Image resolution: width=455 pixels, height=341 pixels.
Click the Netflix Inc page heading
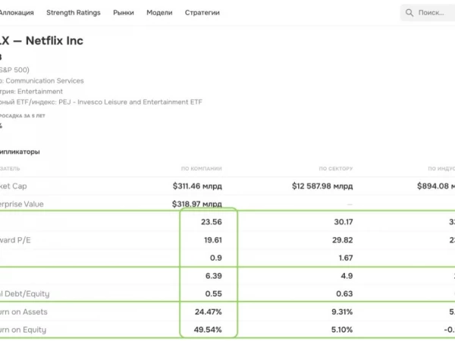click(x=42, y=41)
